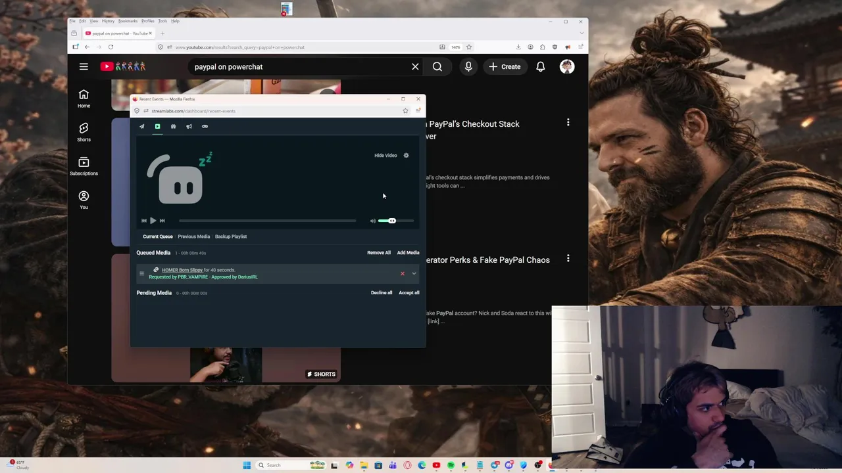Open Spotify from the taskbar
This screenshot has height=473, width=842.
coord(451,465)
